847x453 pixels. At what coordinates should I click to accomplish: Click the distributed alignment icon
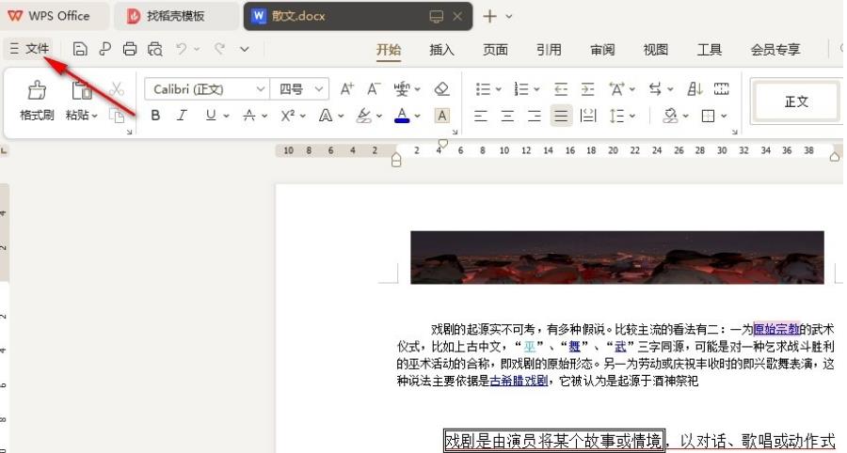[587, 116]
